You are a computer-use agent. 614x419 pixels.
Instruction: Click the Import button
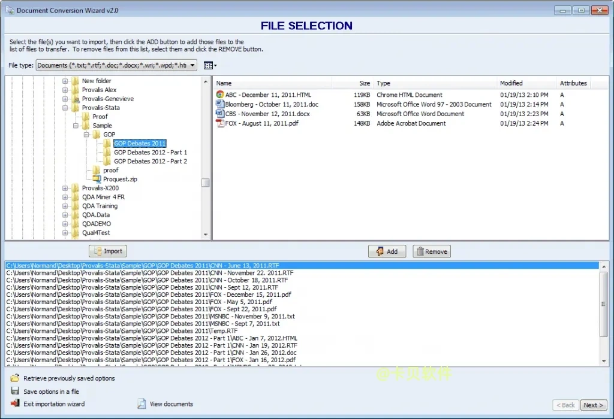tap(108, 251)
